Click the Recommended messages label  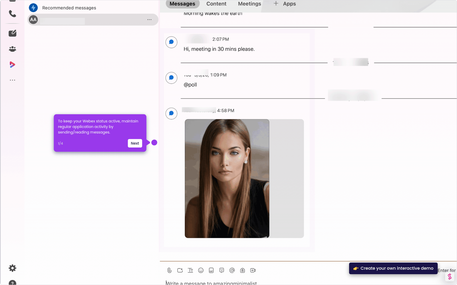point(69,8)
